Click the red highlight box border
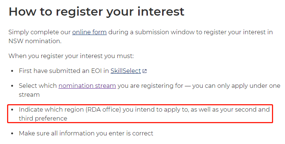Image resolution: width=285 pixels, height=144 pixels. [140, 105]
